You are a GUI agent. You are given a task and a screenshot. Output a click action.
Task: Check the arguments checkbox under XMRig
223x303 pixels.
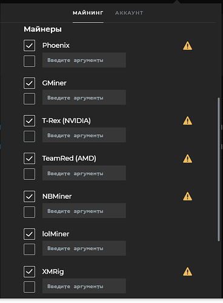29,287
